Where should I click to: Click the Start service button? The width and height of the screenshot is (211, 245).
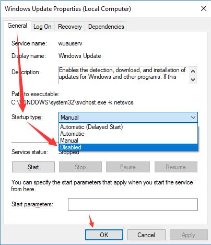tap(33, 167)
